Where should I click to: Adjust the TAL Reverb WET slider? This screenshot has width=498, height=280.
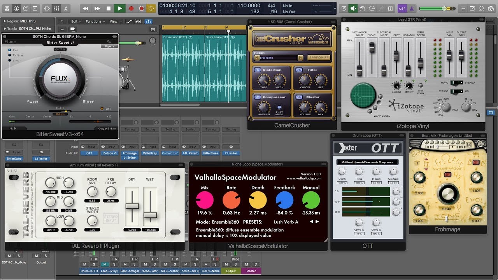pos(150,215)
